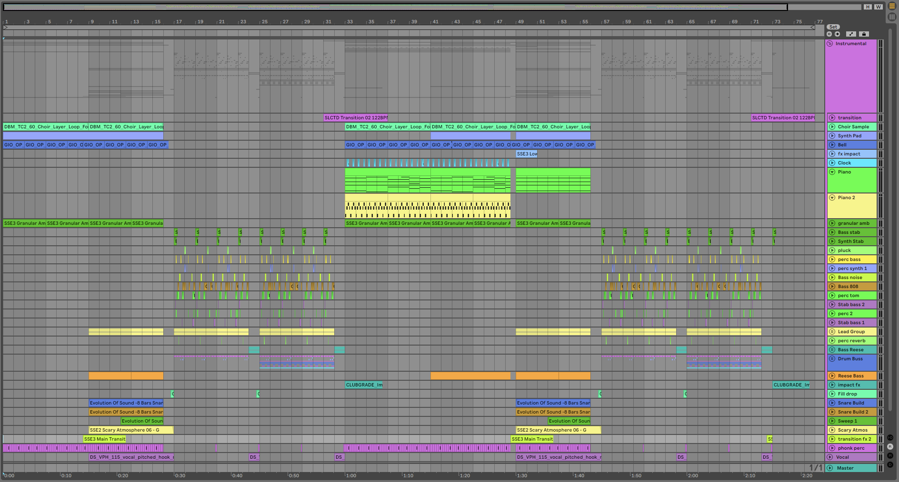Show the Mixer section M button
899x482 pixels.
click(x=890, y=455)
